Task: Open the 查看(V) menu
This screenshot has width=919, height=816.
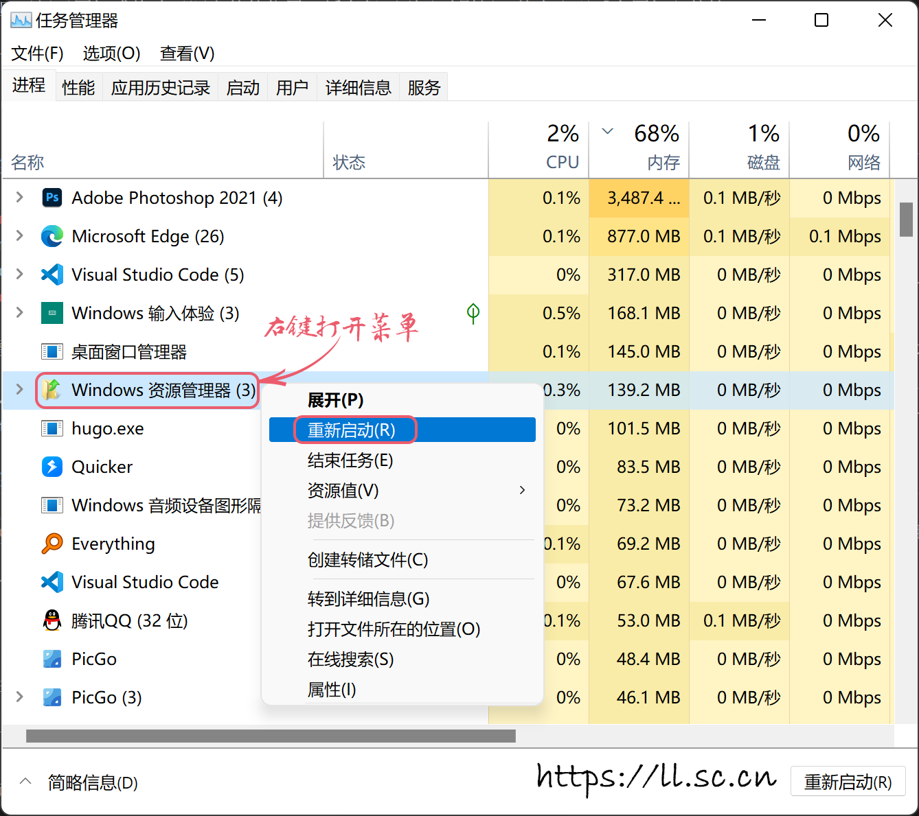Action: (187, 54)
